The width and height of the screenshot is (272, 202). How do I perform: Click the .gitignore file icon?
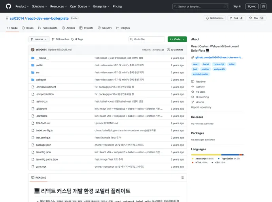pyautogui.click(x=33, y=109)
